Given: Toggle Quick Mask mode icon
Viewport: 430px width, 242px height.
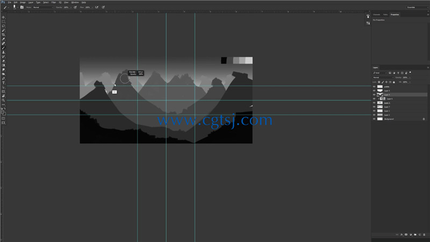Looking at the screenshot, I should pos(3,118).
